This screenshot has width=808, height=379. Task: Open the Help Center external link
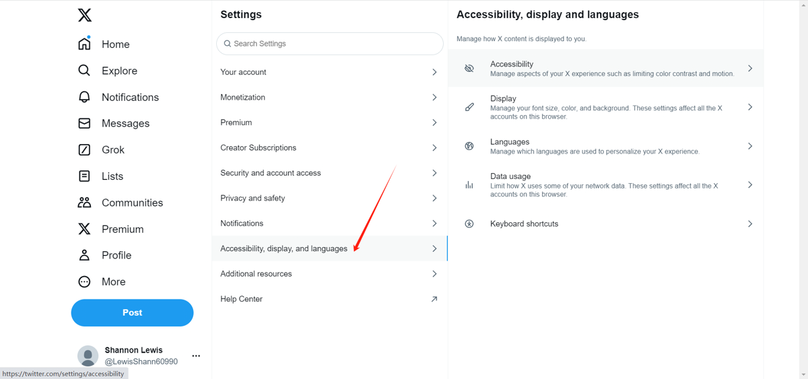[434, 299]
